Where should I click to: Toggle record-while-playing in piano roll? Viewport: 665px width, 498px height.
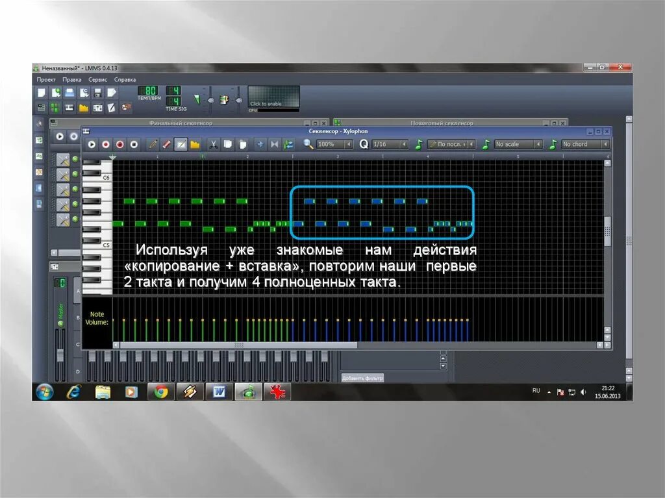click(120, 144)
